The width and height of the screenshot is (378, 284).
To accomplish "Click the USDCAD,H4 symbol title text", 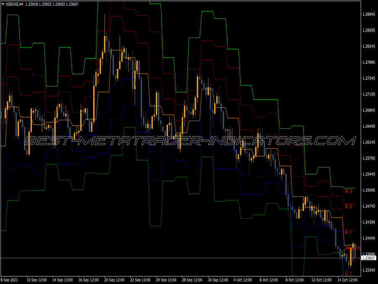I will pos(14,4).
